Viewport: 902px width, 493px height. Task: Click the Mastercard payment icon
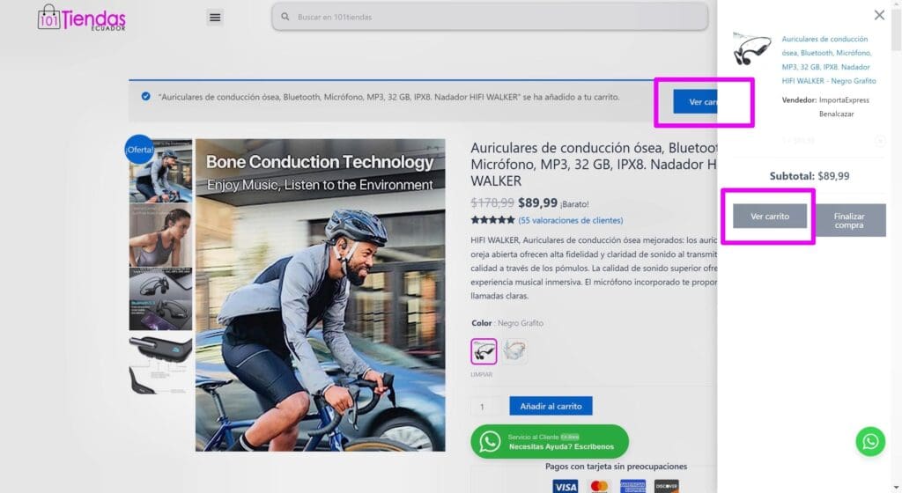pos(599,486)
